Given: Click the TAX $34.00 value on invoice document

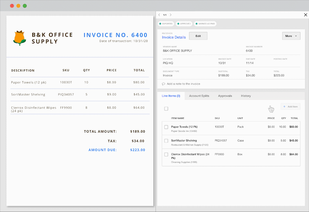Looking at the screenshot, I should [138, 141].
